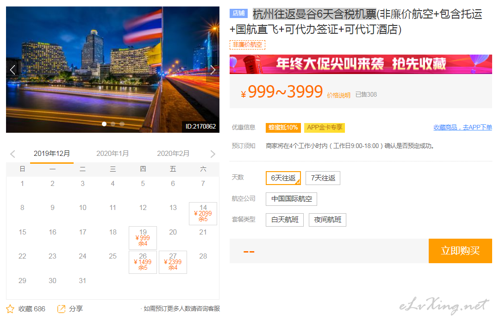Click the 蜂蜜抵10% discount tag
494x321 pixels.
(283, 128)
